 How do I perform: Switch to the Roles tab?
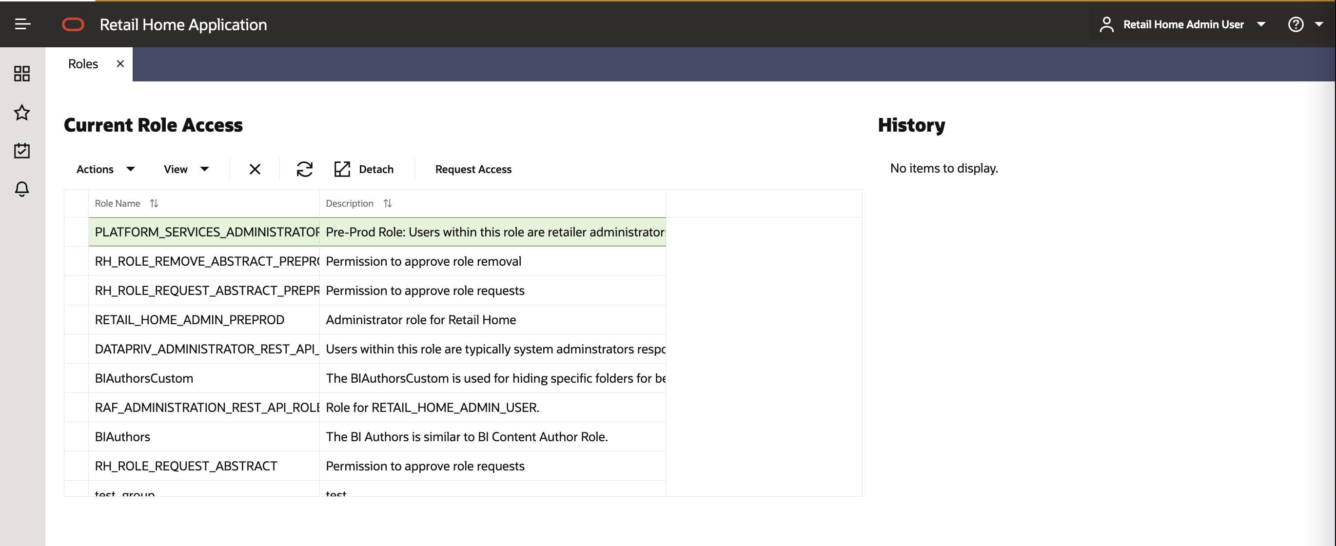[x=83, y=64]
